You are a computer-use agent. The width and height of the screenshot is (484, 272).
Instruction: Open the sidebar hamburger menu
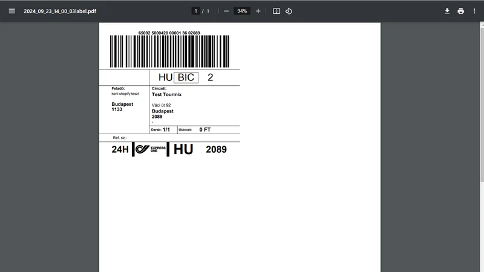coord(11,11)
